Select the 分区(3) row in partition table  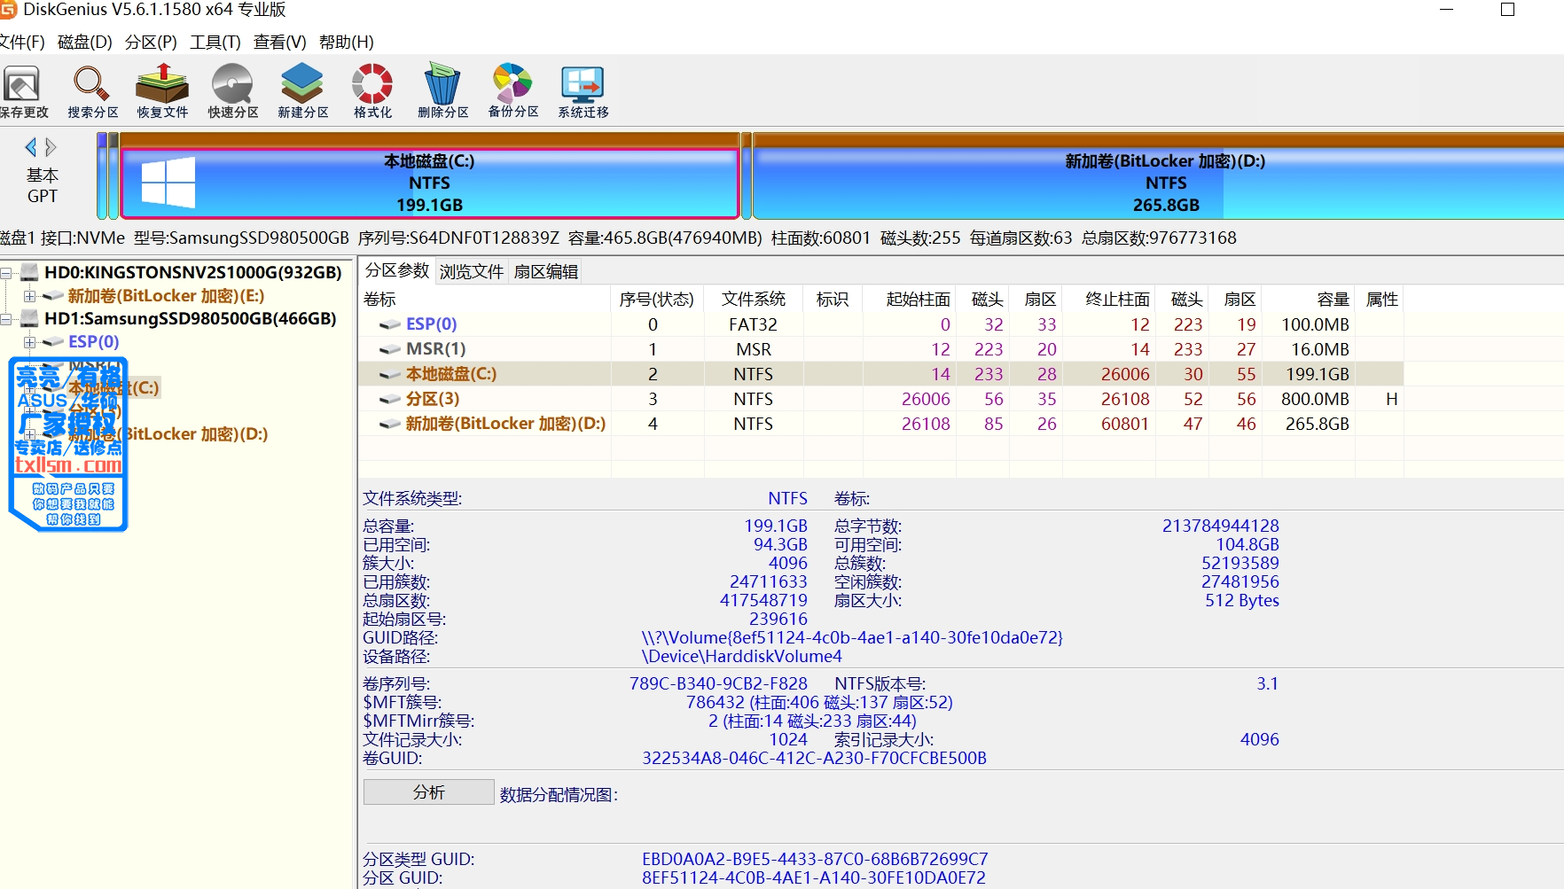[880, 399]
